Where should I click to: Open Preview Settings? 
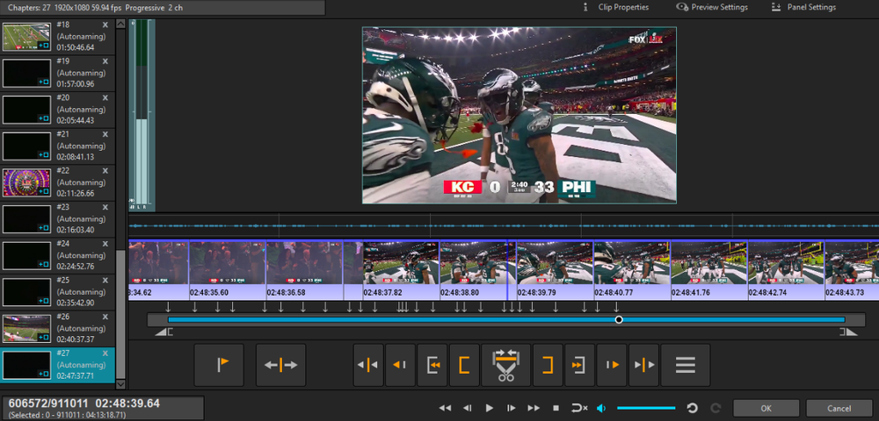click(712, 7)
